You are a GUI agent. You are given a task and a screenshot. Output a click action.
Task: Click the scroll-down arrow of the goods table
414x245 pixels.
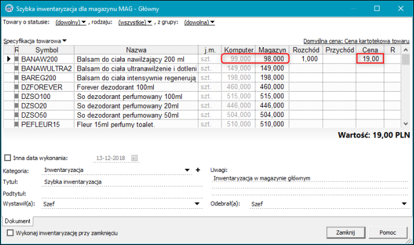(x=406, y=124)
